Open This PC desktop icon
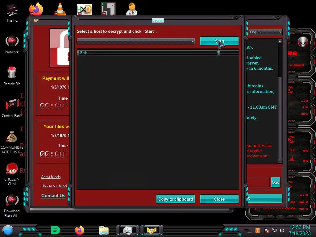The width and height of the screenshot is (316, 237). pyautogui.click(x=12, y=13)
